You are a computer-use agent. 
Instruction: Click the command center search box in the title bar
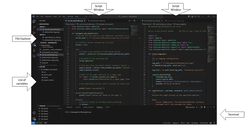(x=127, y=16)
